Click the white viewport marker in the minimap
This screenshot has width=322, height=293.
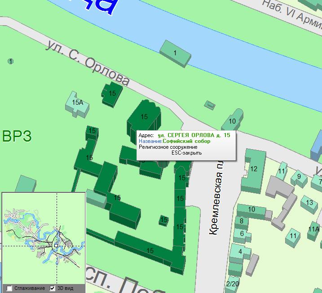[x=56, y=244]
